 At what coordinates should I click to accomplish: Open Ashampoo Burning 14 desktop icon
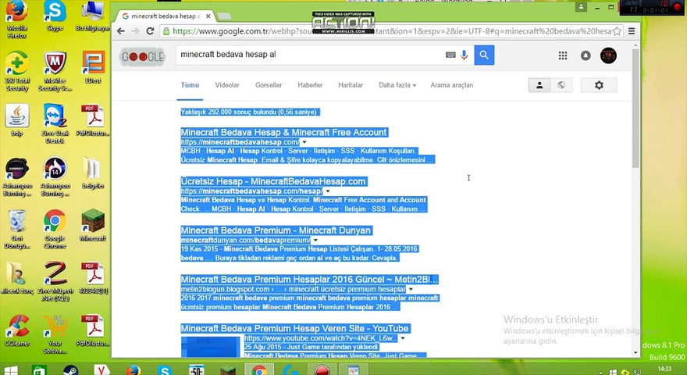(55, 177)
